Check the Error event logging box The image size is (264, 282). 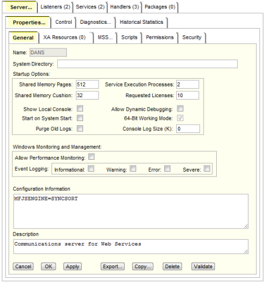click(x=167, y=169)
